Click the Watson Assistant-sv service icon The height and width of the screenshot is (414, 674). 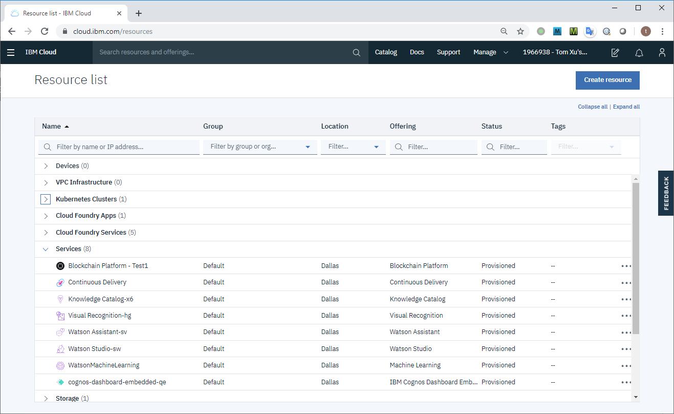60,332
